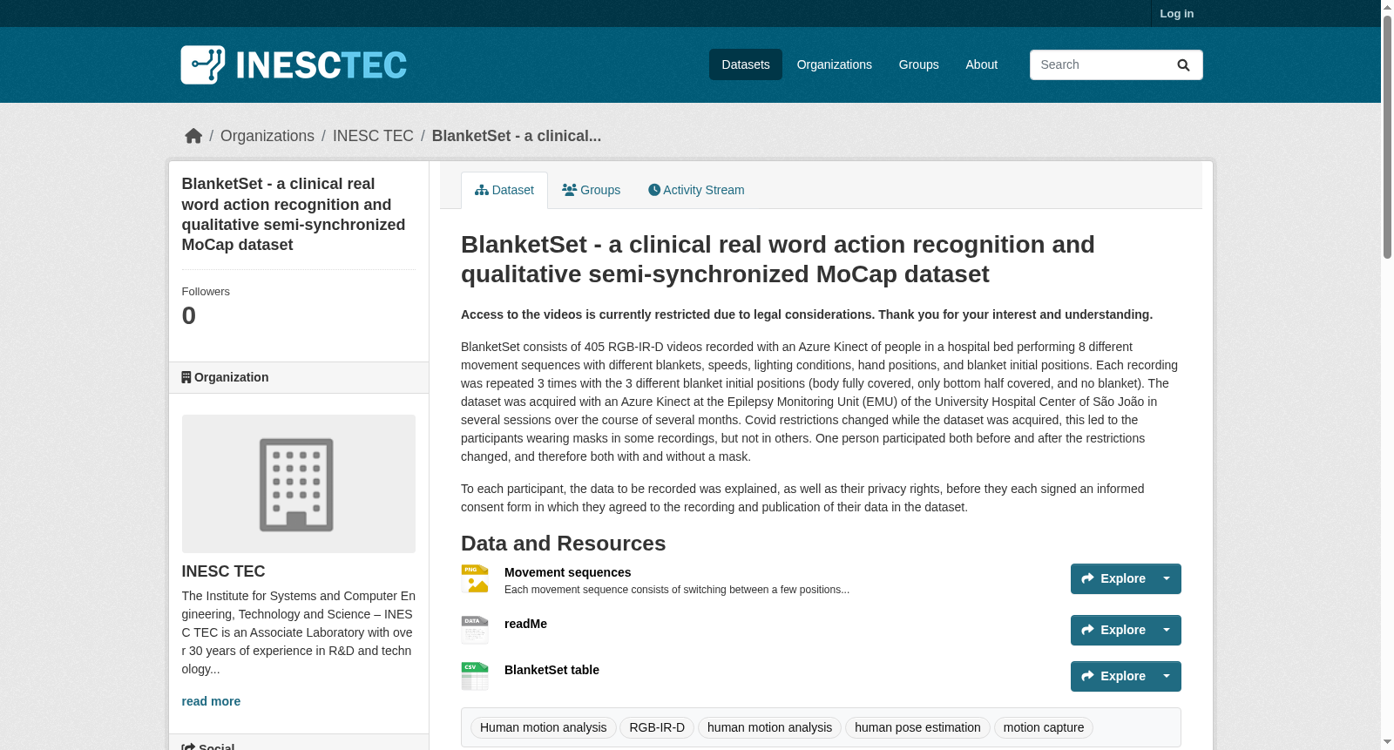
Task: Explore the BlanketSet table resource
Action: click(1113, 676)
